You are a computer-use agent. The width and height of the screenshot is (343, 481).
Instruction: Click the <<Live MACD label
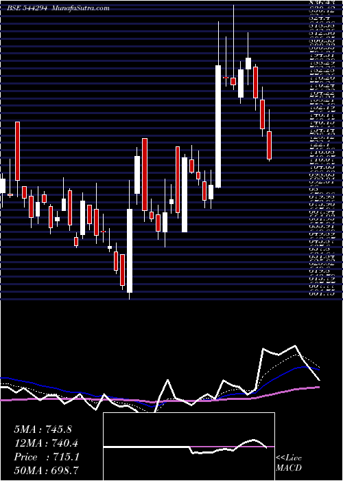click(289, 463)
